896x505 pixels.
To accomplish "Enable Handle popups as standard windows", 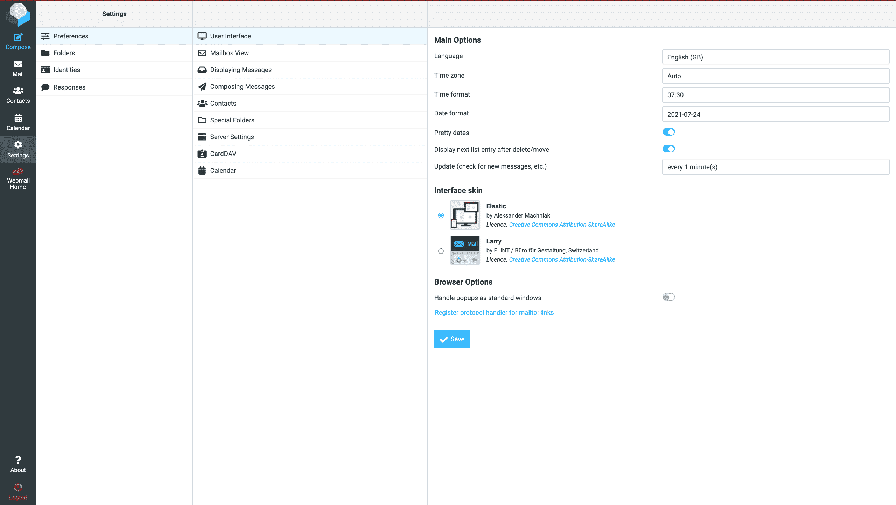I will pos(668,297).
